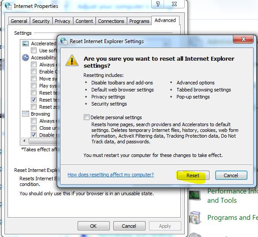Screen dimensions: 258x237
Task: Click 'Tabbed browsing settings' text
Action: click(204, 90)
